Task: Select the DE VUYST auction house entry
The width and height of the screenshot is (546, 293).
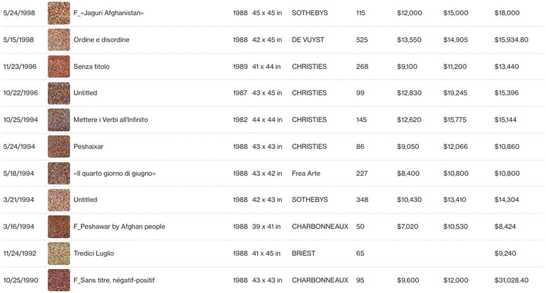Action: [x=308, y=40]
